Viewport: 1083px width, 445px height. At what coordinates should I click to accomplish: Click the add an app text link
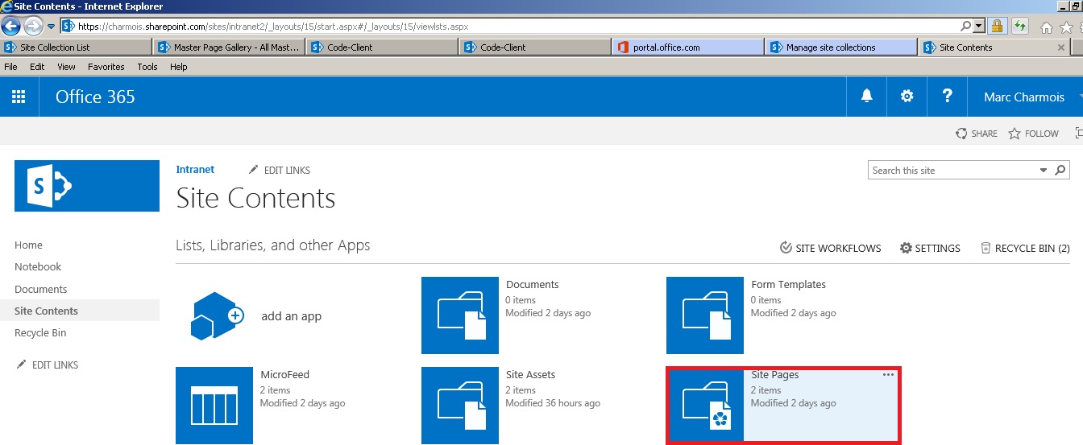pyautogui.click(x=292, y=316)
